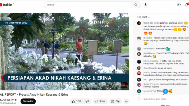This screenshot has width=189, height=106.
Task: Dislike the video with thumbs down
Action: (x=87, y=101)
